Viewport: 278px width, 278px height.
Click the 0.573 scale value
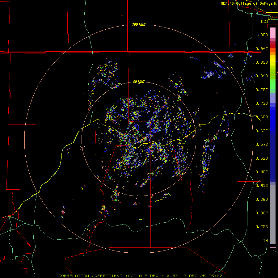(262, 145)
